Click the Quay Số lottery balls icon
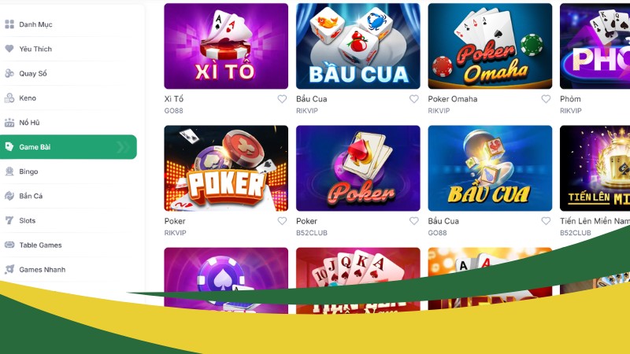The image size is (630, 354). pos(9,73)
